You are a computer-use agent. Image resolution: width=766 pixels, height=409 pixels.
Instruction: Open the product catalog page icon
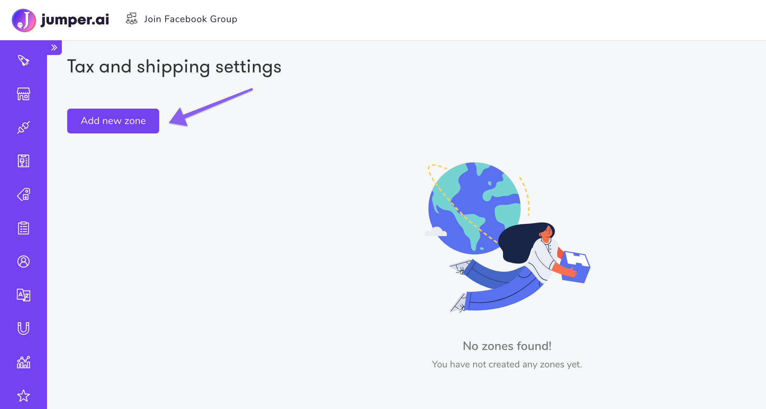pos(23,161)
